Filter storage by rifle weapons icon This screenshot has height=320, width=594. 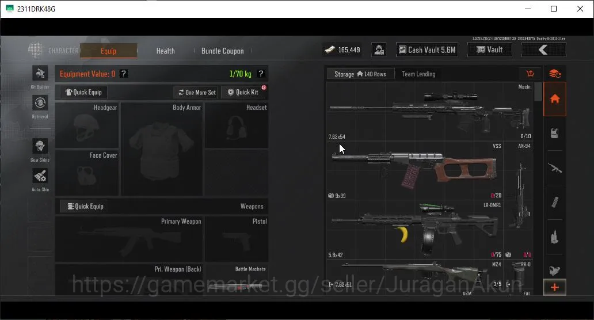pos(555,167)
